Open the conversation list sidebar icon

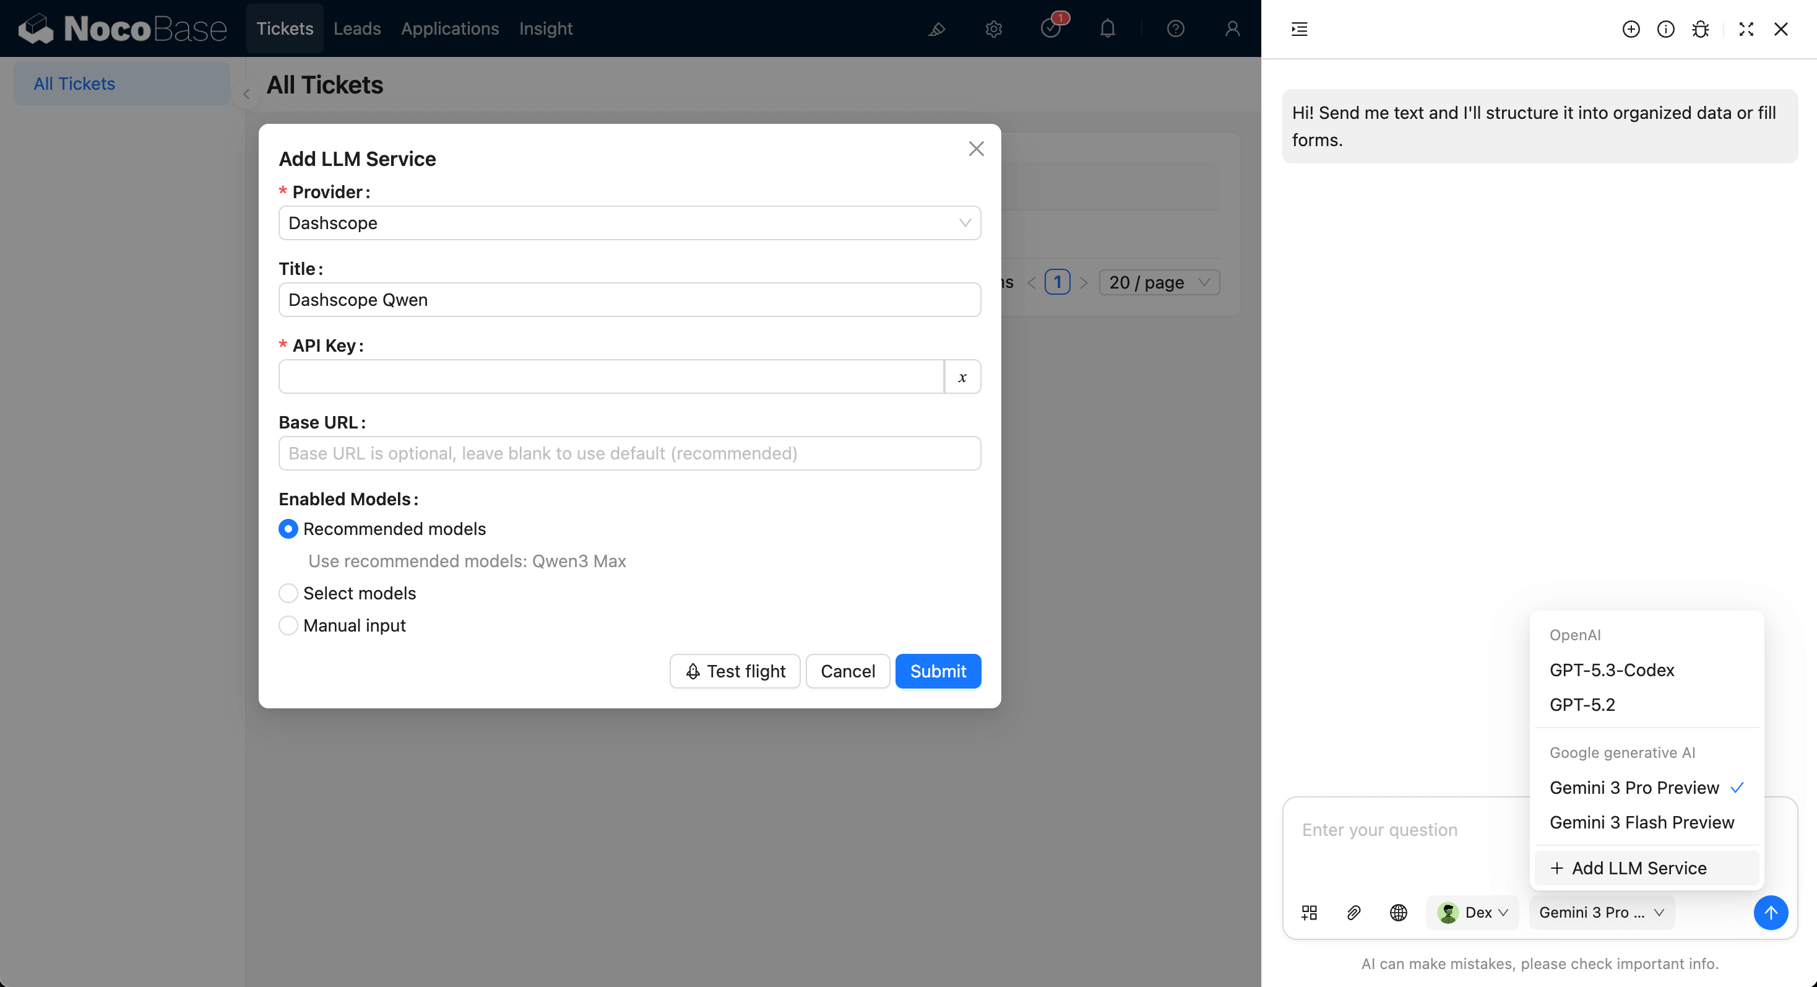click(1299, 29)
